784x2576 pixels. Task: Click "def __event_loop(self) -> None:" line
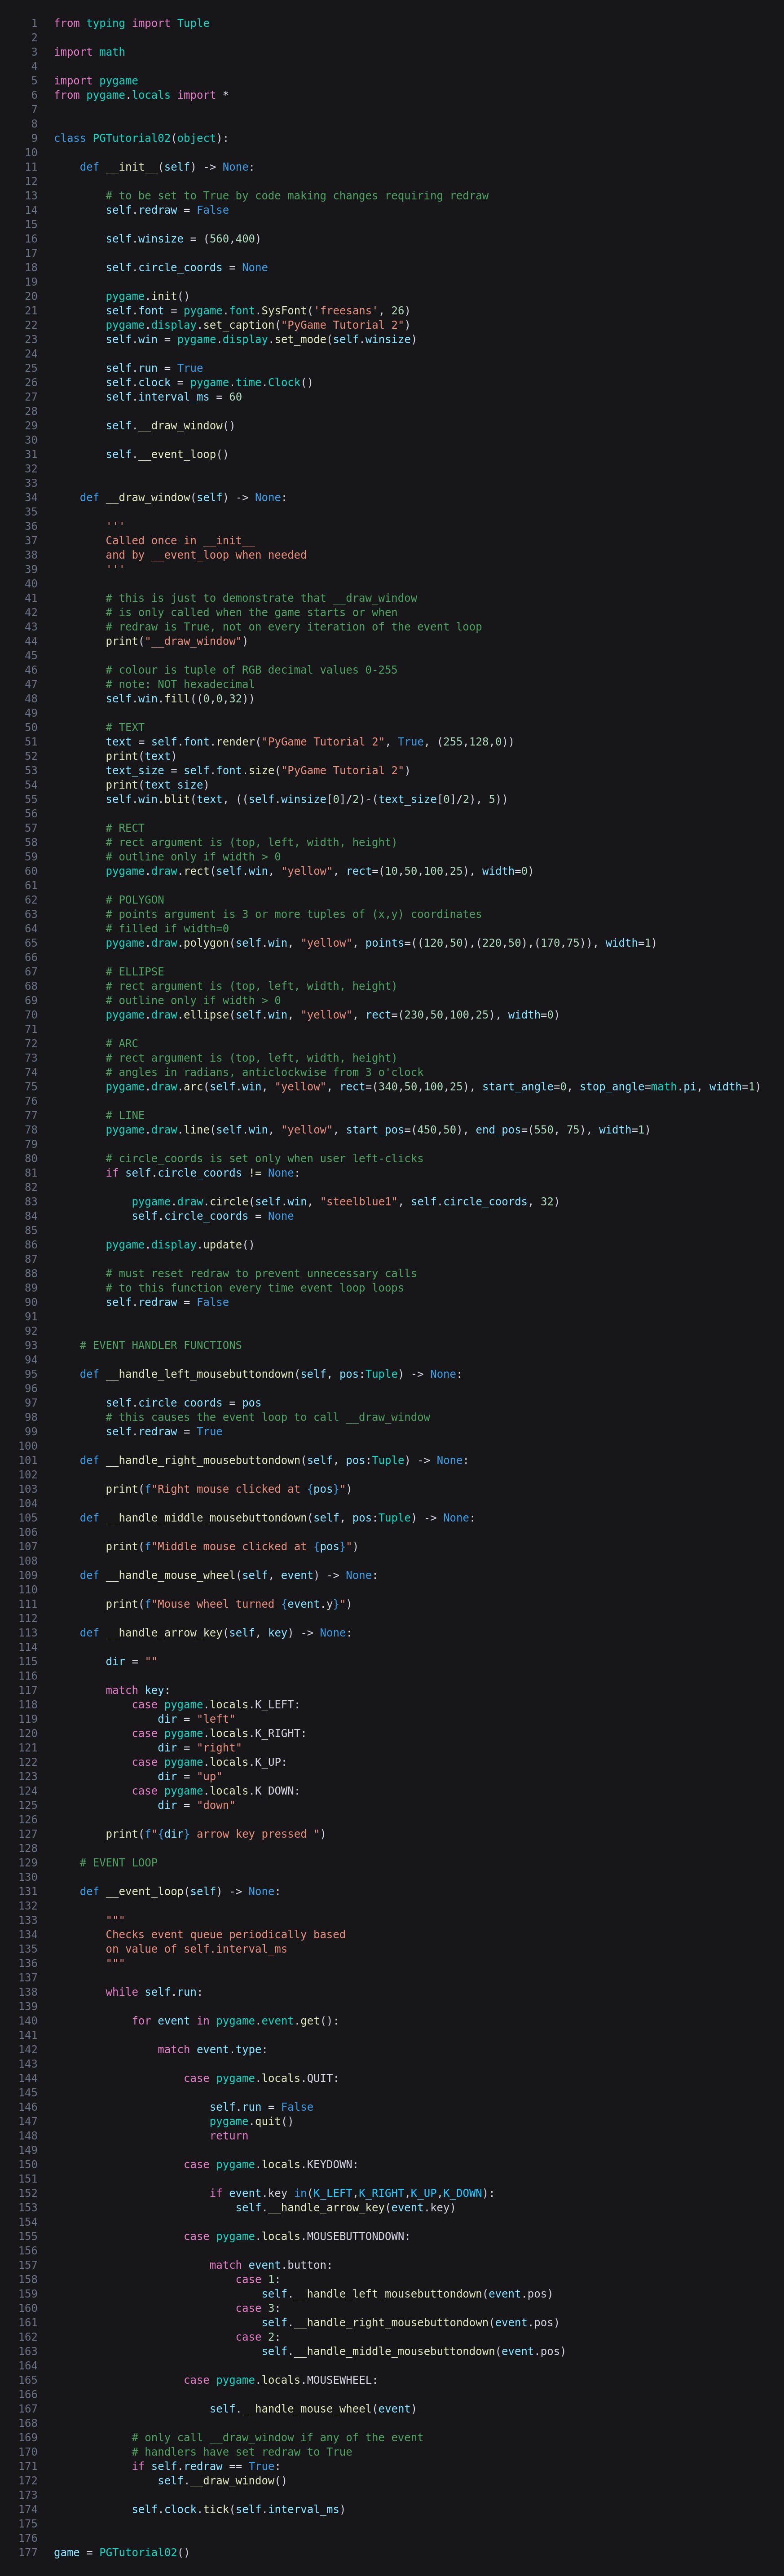click(180, 1891)
